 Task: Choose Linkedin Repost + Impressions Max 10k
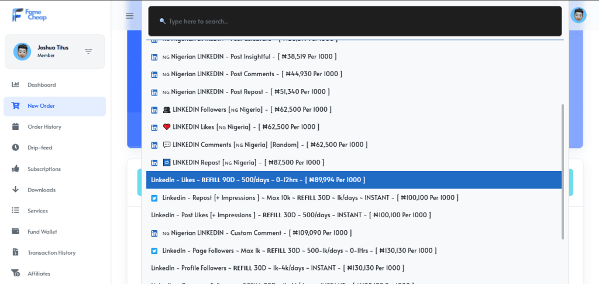[x=354, y=197]
